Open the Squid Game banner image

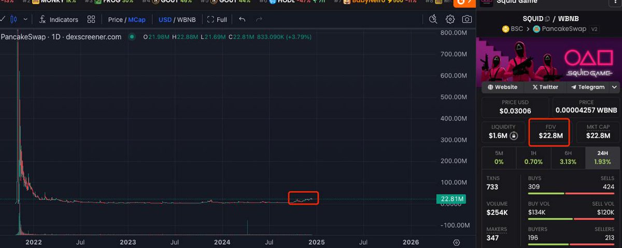[549, 60]
